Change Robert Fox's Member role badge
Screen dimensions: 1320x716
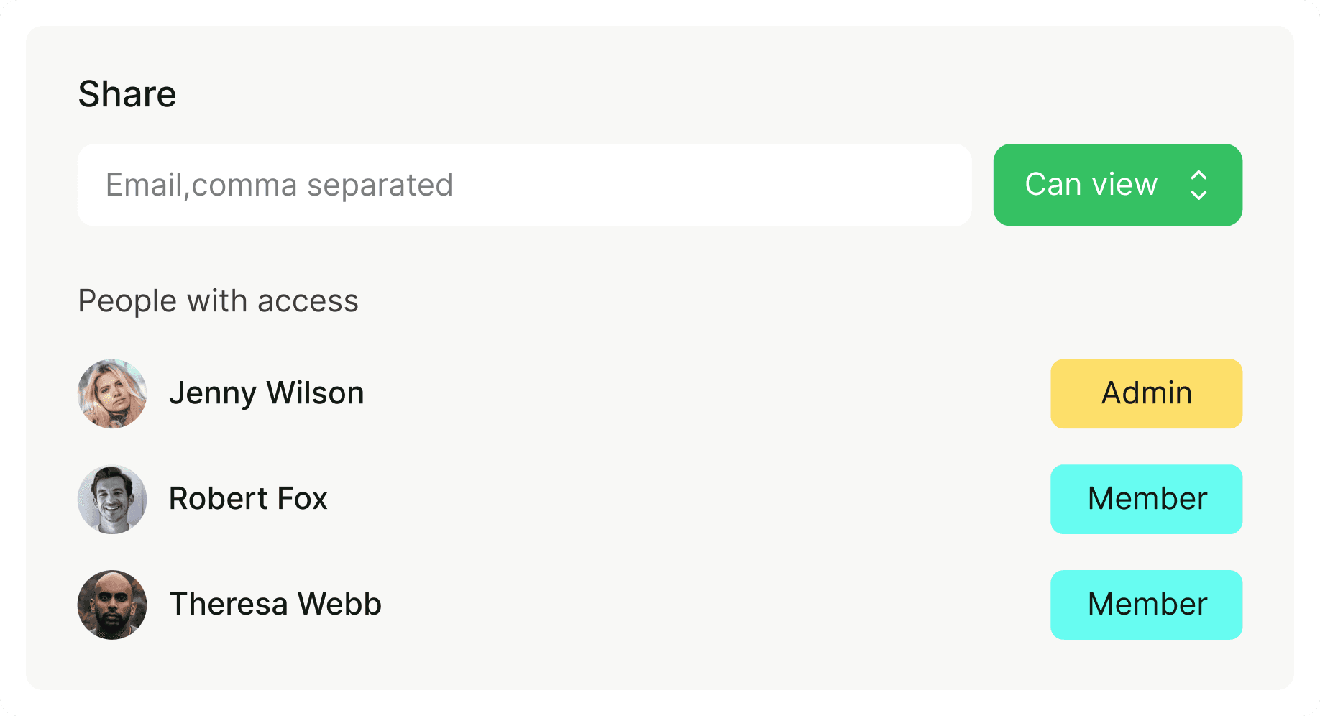tap(1146, 500)
